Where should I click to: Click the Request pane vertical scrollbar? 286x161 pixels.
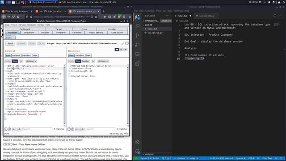coord(64,95)
